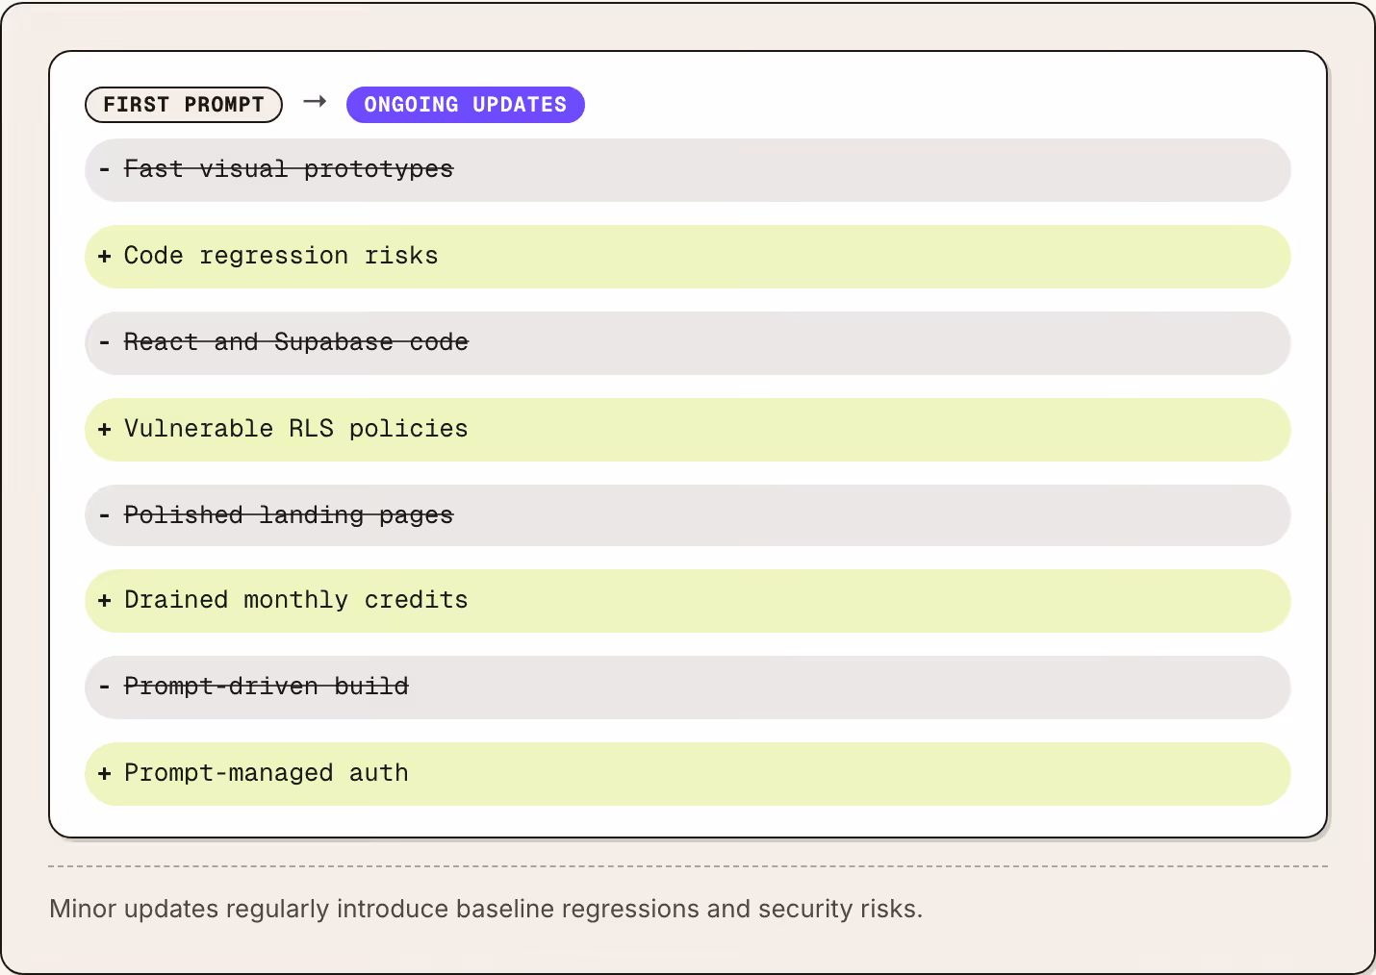
Task: Click the caption about minor updates and regressions
Action: tap(486, 909)
